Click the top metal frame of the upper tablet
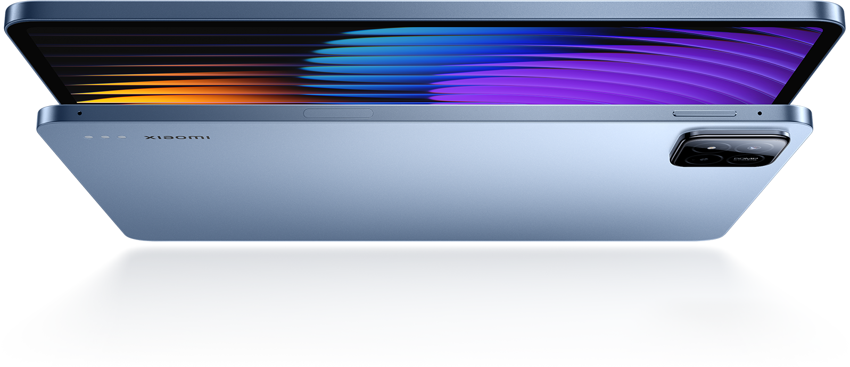850x367 pixels. pos(426,11)
